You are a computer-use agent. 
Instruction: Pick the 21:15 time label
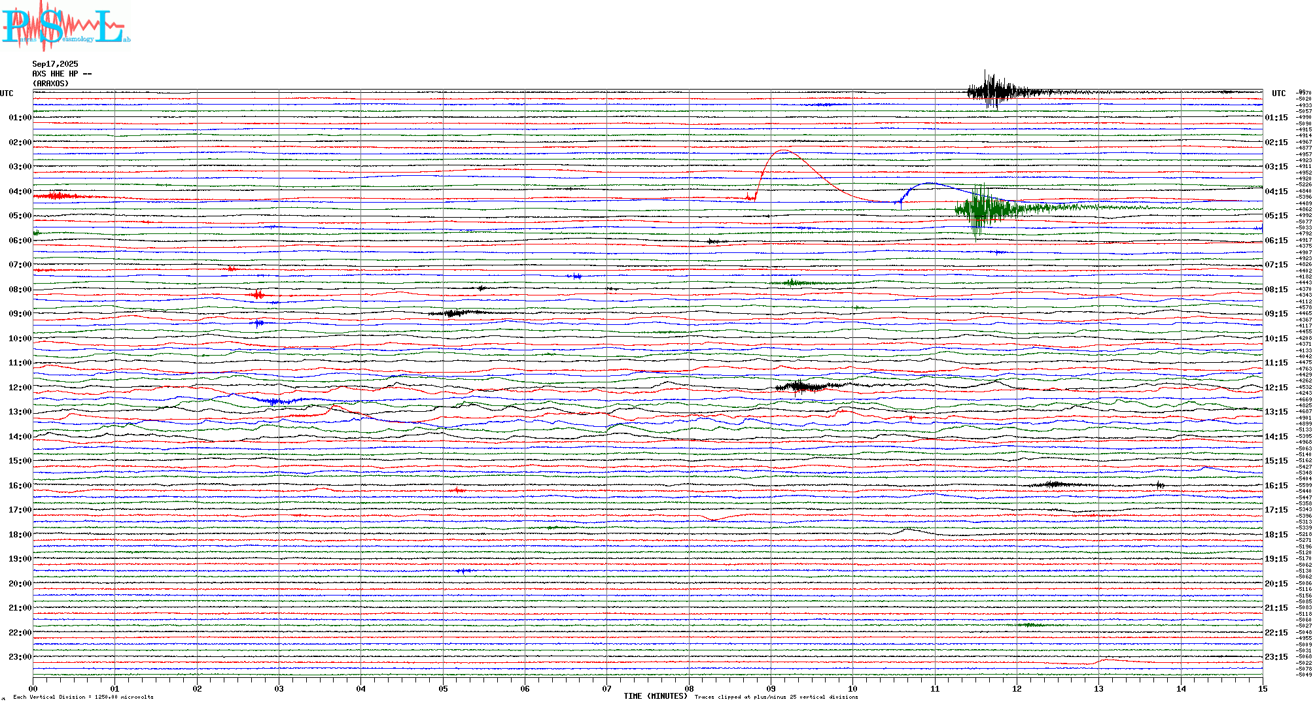click(x=1276, y=608)
